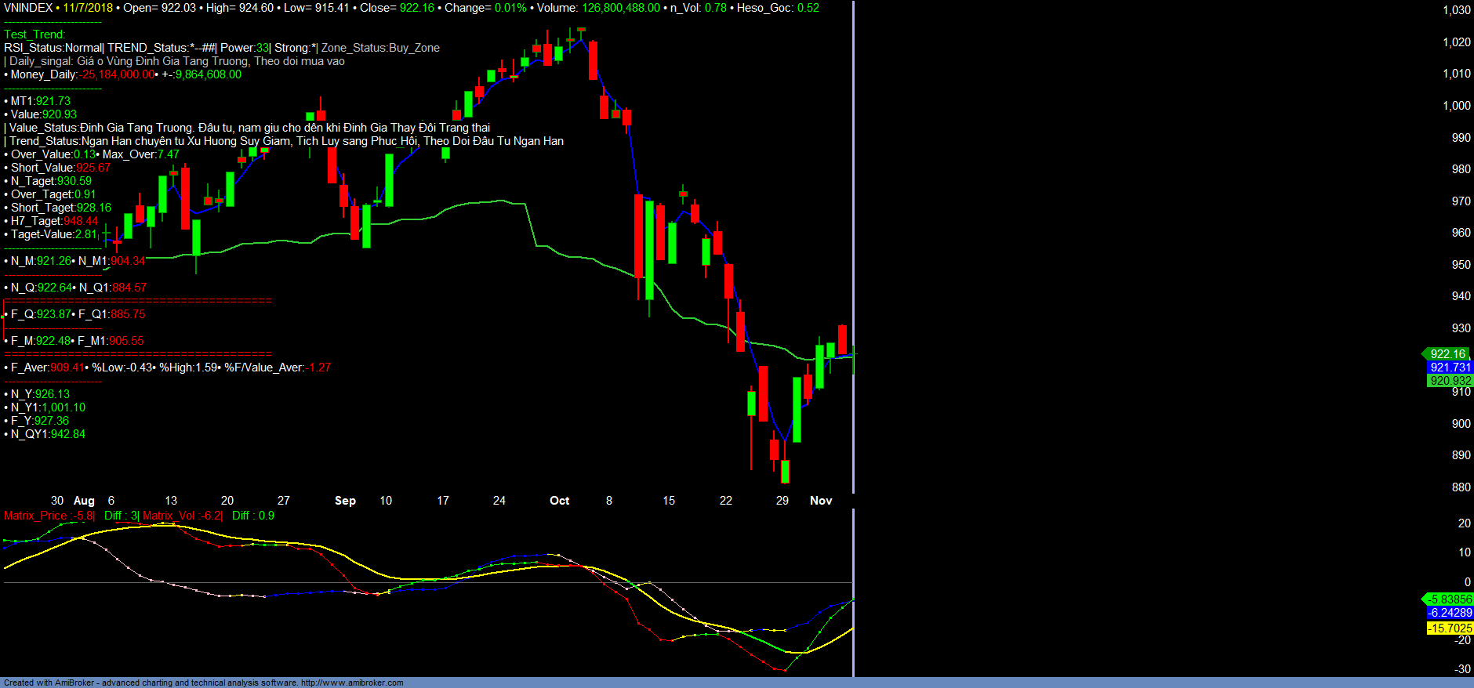Click the H7_Taget value line
The image size is (1474, 688).
point(53,221)
